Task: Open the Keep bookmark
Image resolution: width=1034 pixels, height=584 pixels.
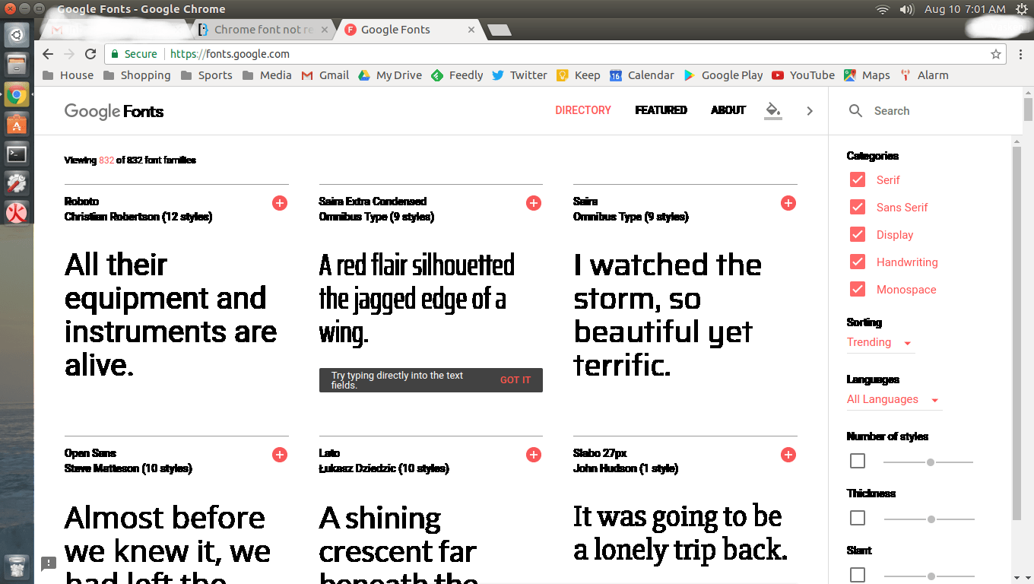Action: (579, 75)
